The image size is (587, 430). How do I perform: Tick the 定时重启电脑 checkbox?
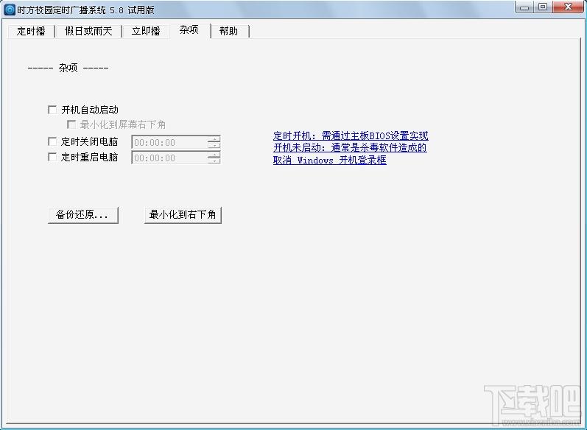click(x=52, y=157)
